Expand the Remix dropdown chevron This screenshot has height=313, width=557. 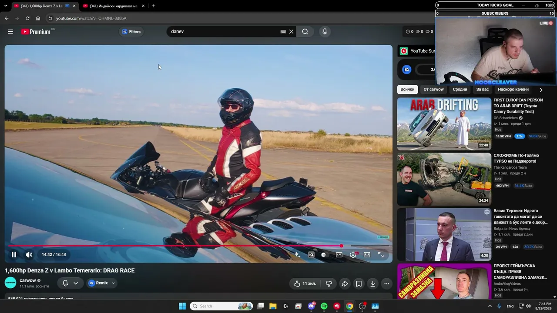[114, 283]
